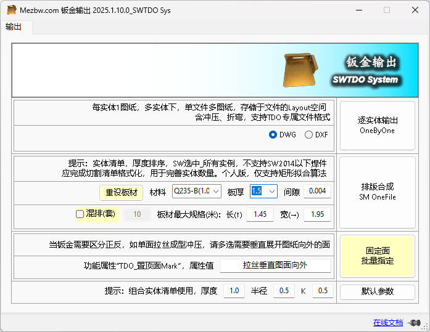Click the yellow 固定面批量指定 button
The image size is (430, 332).
377,256
